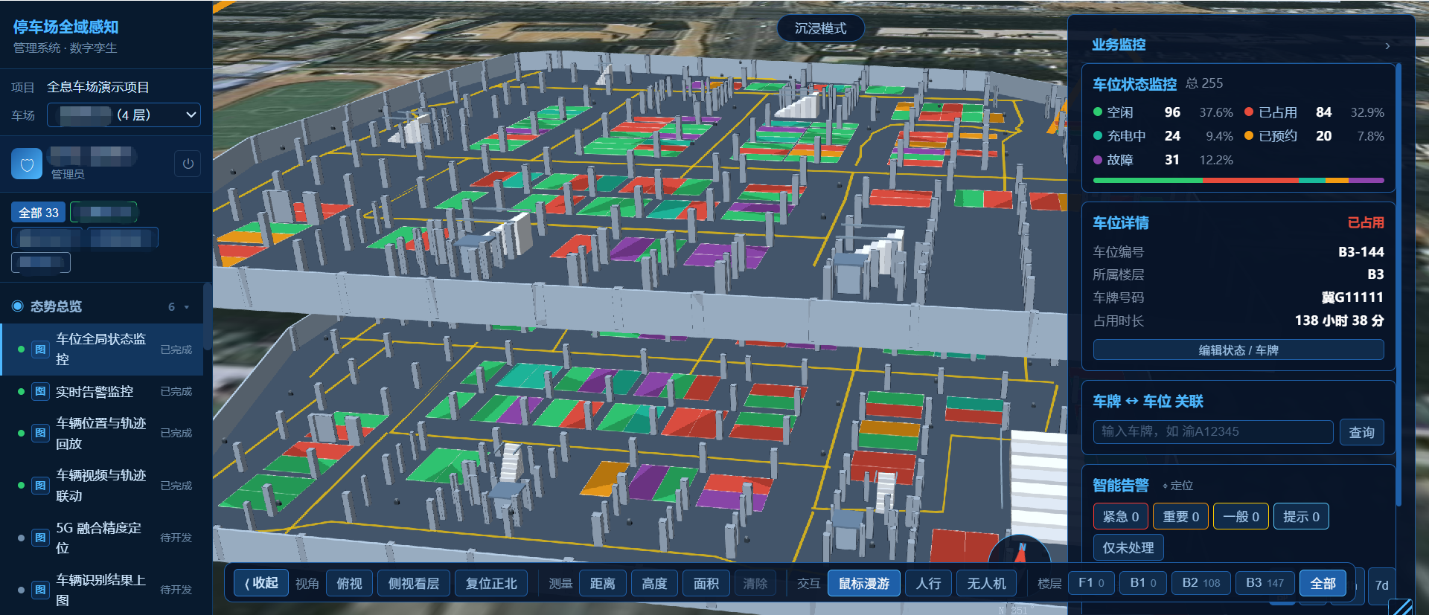Click the 5G 融合精度定位 map icon
1429x615 pixels.
tap(40, 538)
